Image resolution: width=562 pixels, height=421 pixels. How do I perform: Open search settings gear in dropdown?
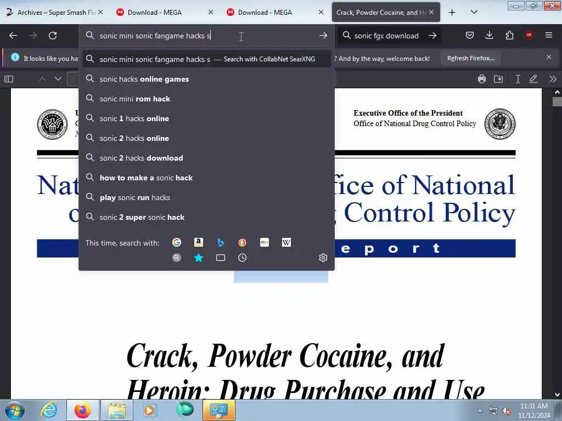click(323, 258)
